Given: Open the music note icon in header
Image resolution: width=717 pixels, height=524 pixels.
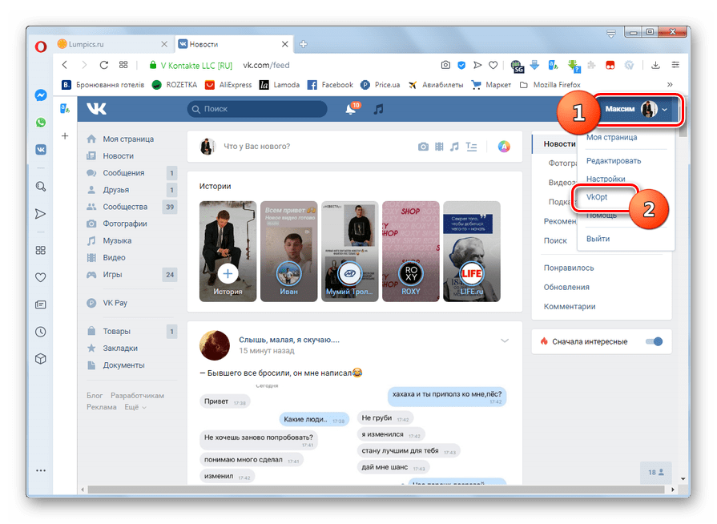Looking at the screenshot, I should pos(378,109).
